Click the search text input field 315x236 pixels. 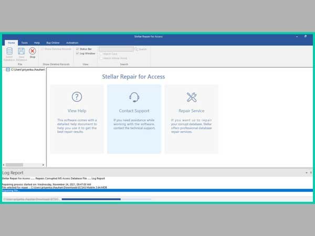[x=116, y=49]
